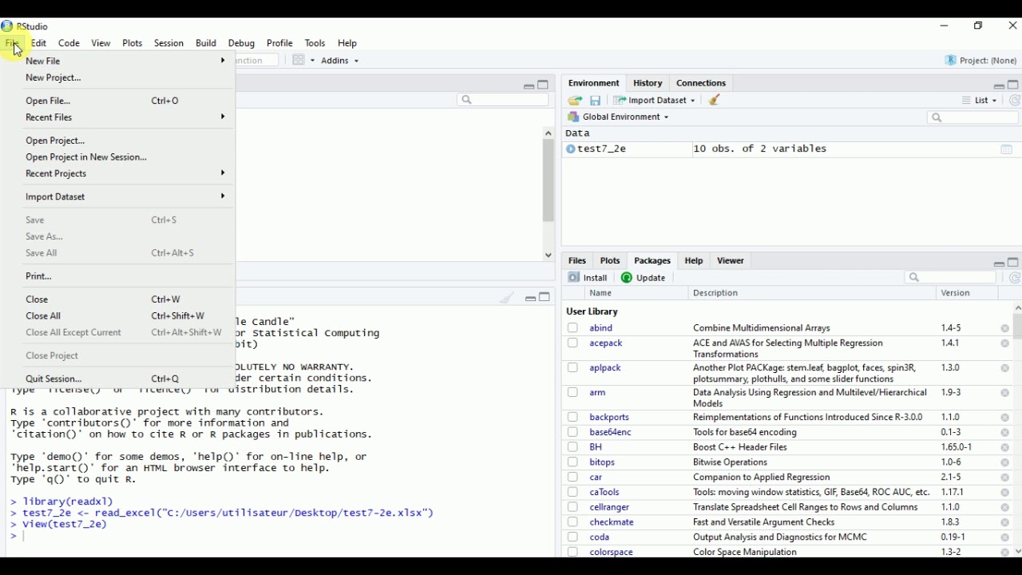Image resolution: width=1022 pixels, height=575 pixels.
Task: Remove the bitops package
Action: coord(1005,463)
